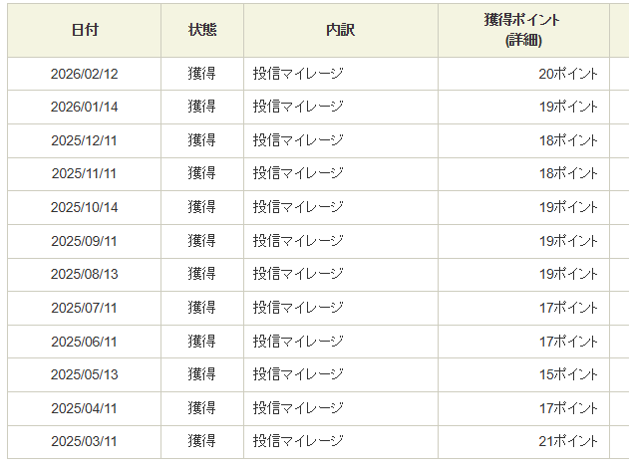This screenshot has height=468, width=629.
Task: Select the 内訳 column header
Action: (x=340, y=30)
